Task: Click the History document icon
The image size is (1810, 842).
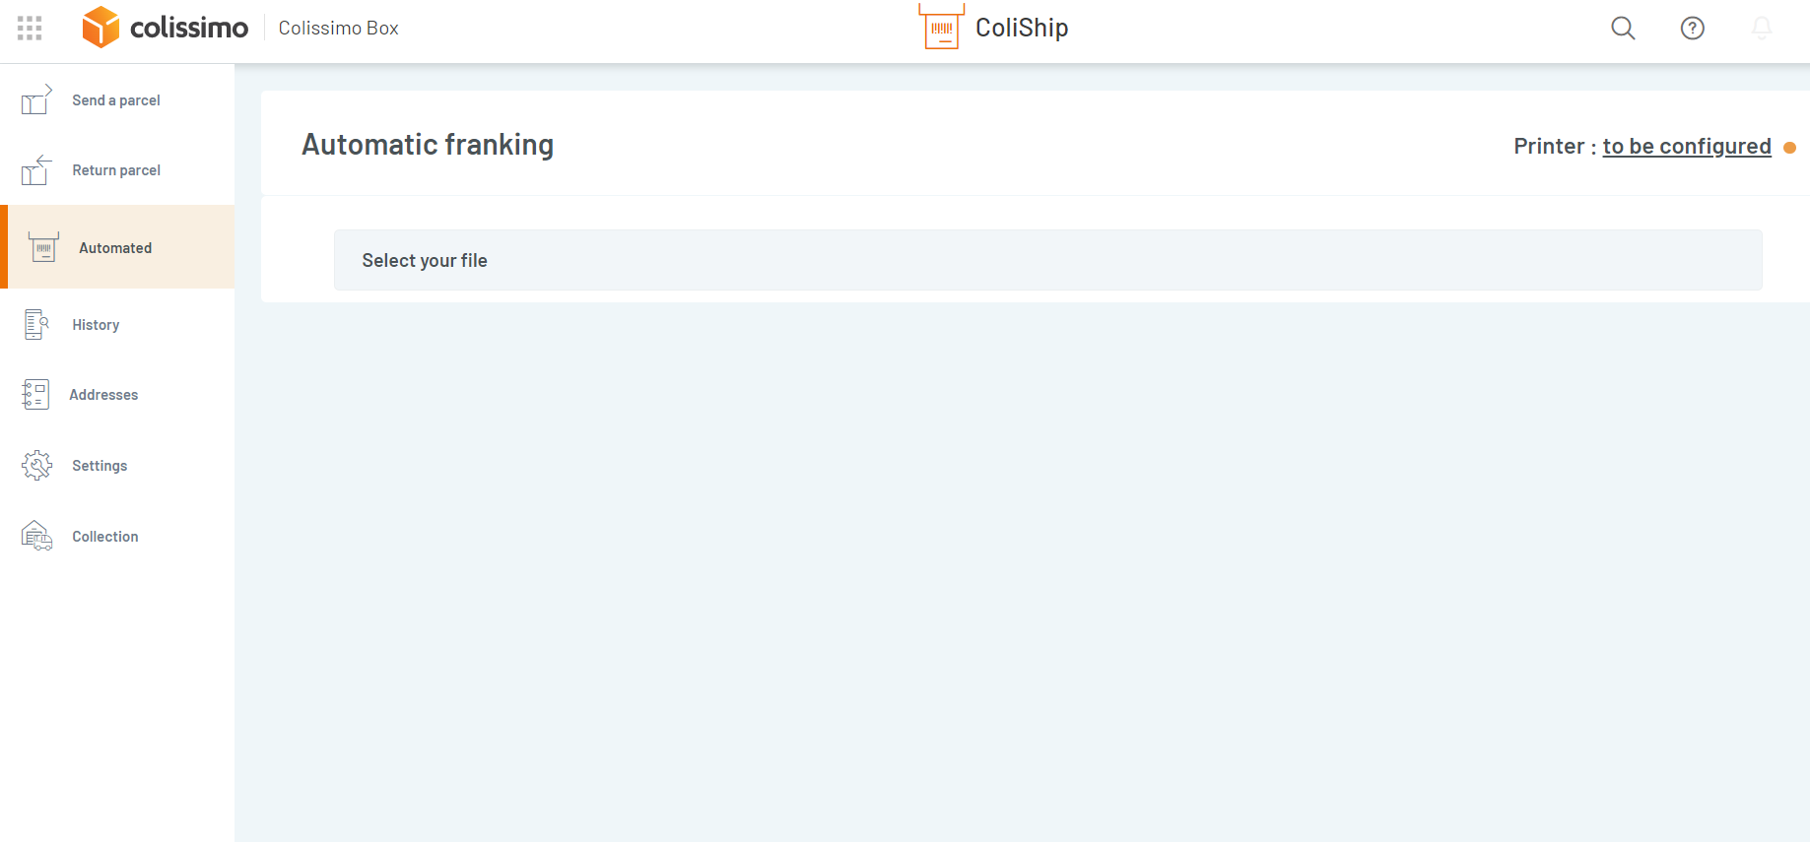Action: [36, 324]
